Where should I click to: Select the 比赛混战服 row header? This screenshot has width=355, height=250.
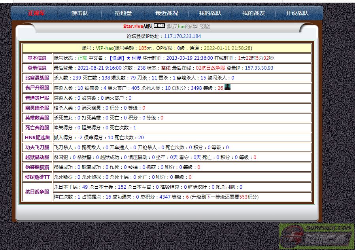pyautogui.click(x=37, y=78)
